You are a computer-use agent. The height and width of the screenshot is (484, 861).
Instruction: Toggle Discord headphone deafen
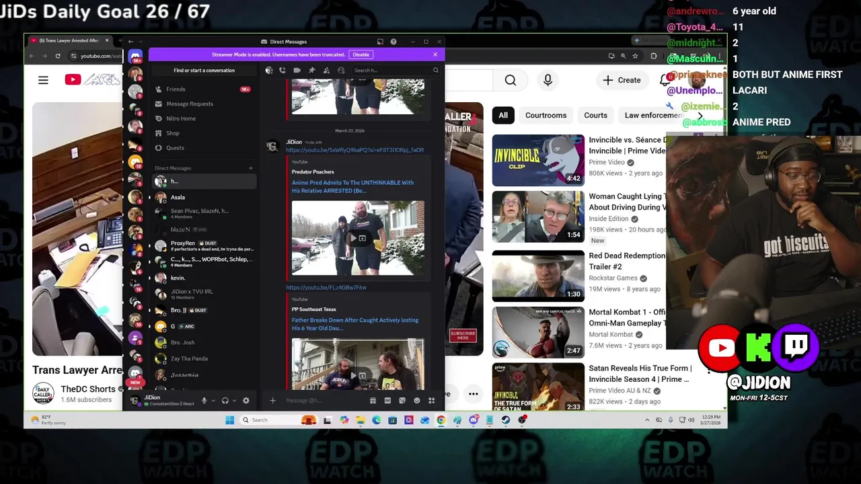(x=225, y=401)
